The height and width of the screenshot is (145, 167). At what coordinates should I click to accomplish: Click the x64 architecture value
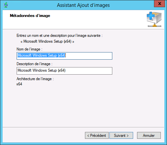pyautogui.click(x=19, y=84)
